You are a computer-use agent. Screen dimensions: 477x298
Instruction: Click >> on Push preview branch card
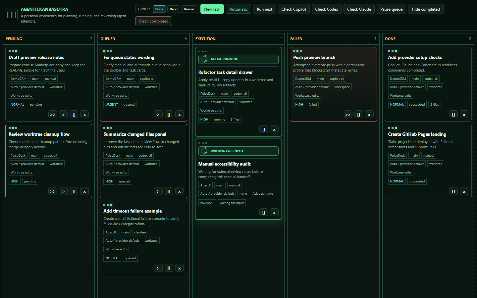tap(348, 115)
